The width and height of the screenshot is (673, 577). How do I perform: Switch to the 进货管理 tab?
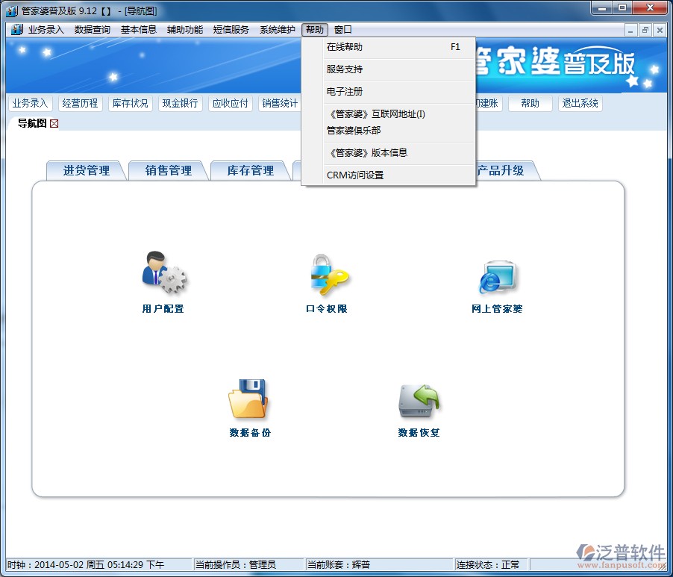tap(86, 171)
